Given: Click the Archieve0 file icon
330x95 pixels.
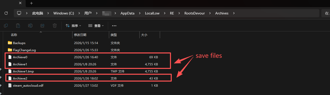Looking at the screenshot, I should [10, 57].
